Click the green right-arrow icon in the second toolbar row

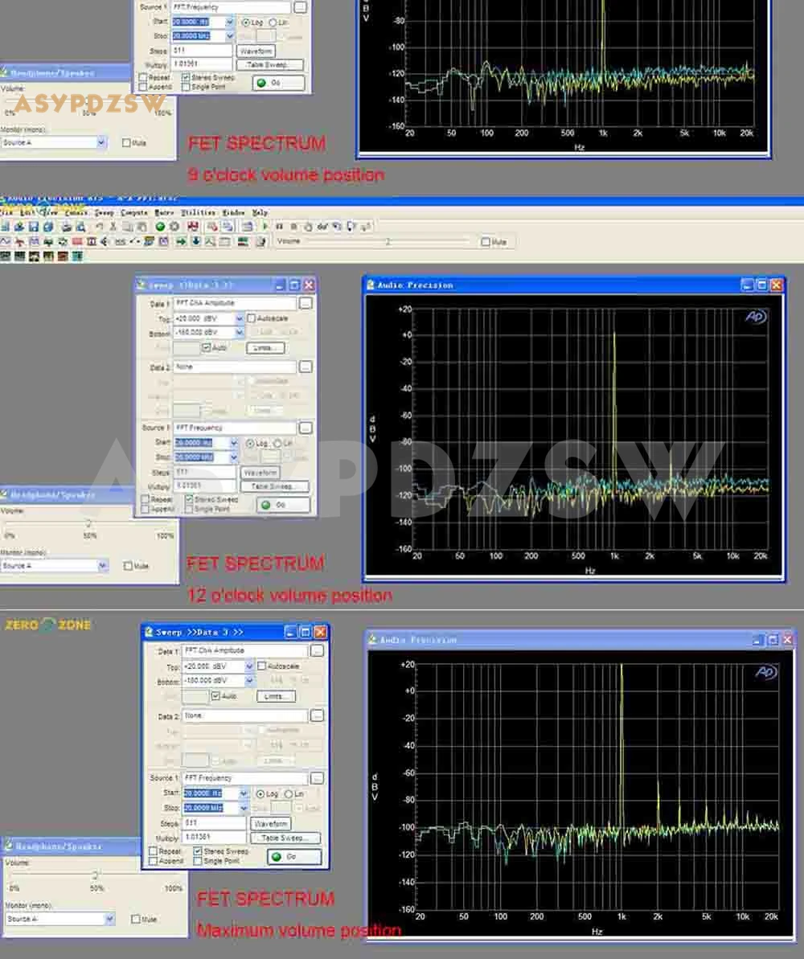pos(181,242)
